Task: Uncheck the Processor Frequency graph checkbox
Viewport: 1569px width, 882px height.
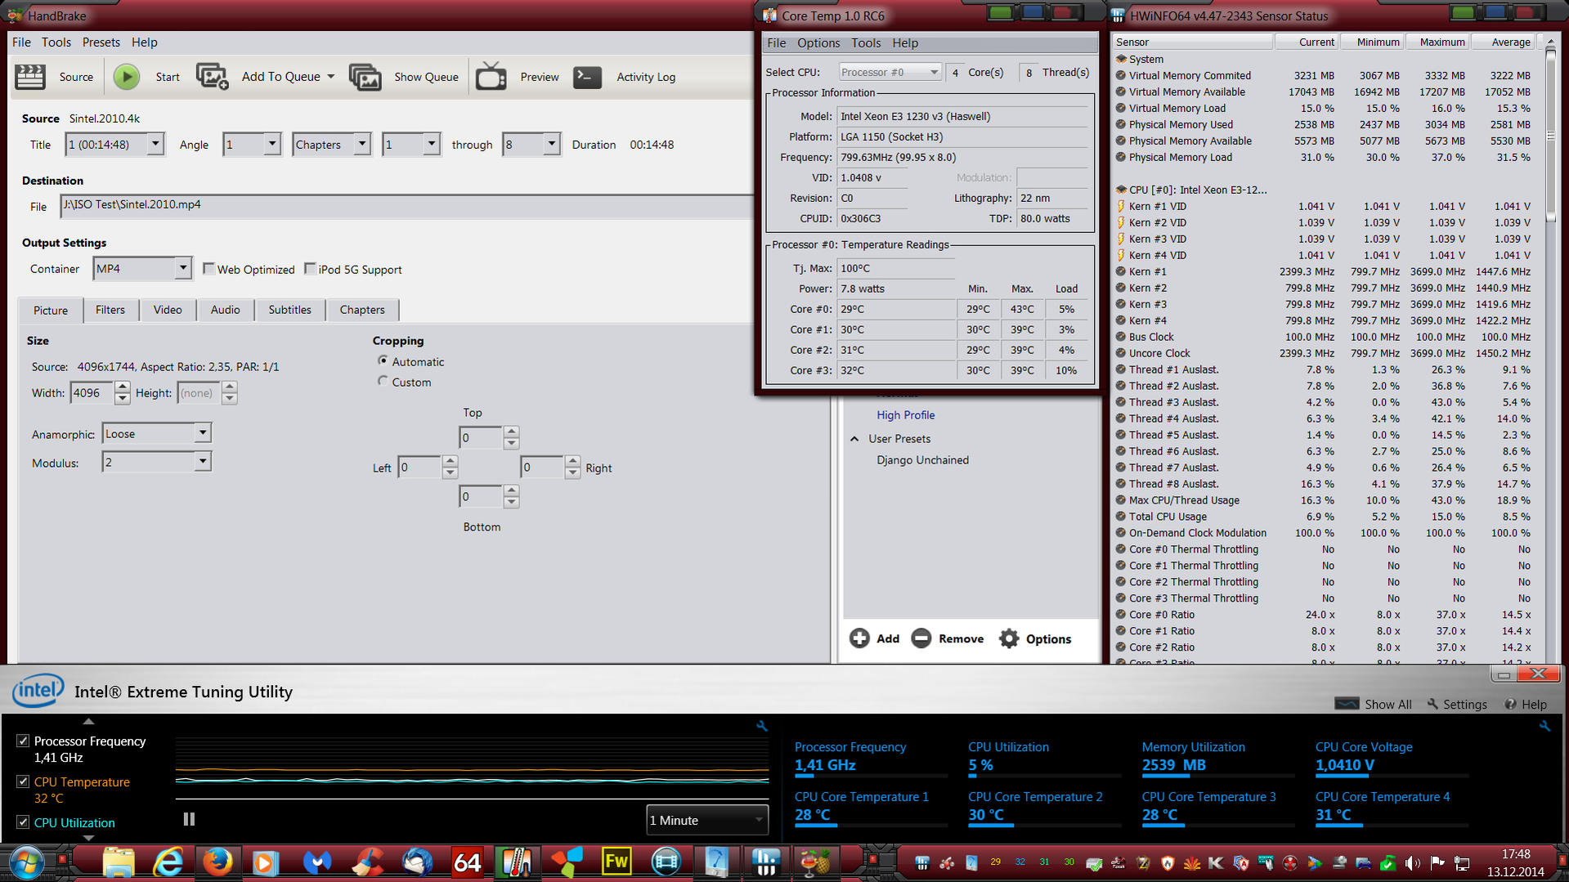Action: click(23, 741)
